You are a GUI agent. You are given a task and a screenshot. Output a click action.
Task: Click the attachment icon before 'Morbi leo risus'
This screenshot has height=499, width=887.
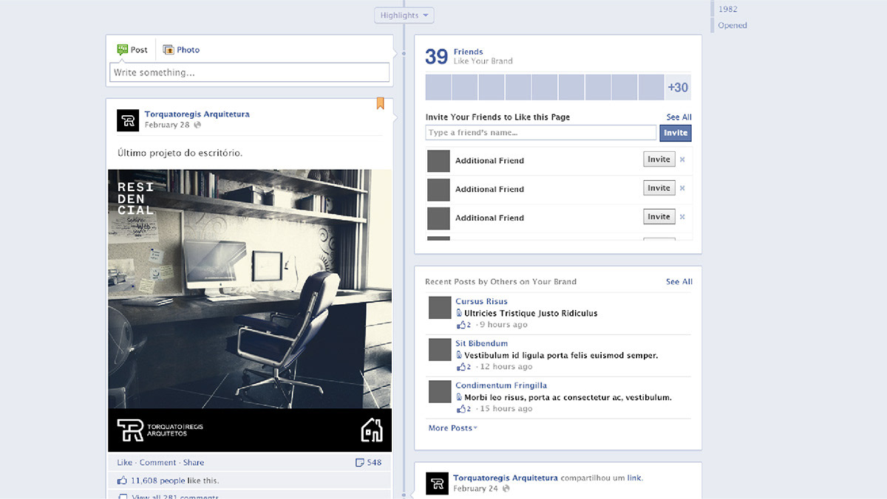tap(459, 397)
